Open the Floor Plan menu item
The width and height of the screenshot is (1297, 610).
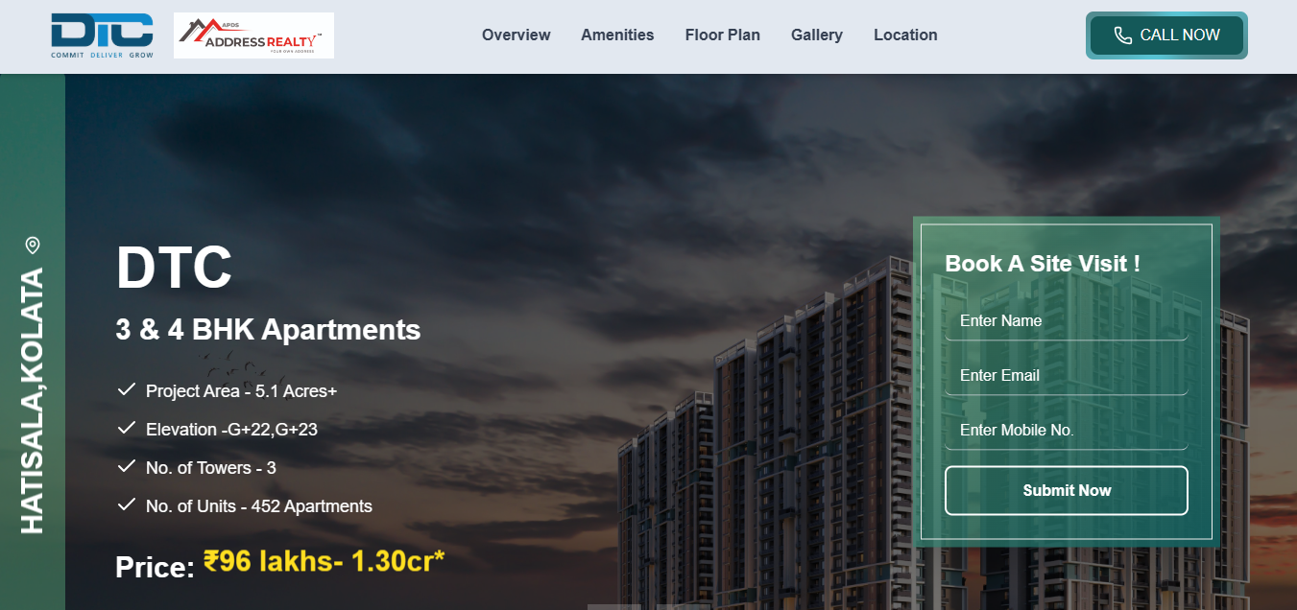coord(722,35)
